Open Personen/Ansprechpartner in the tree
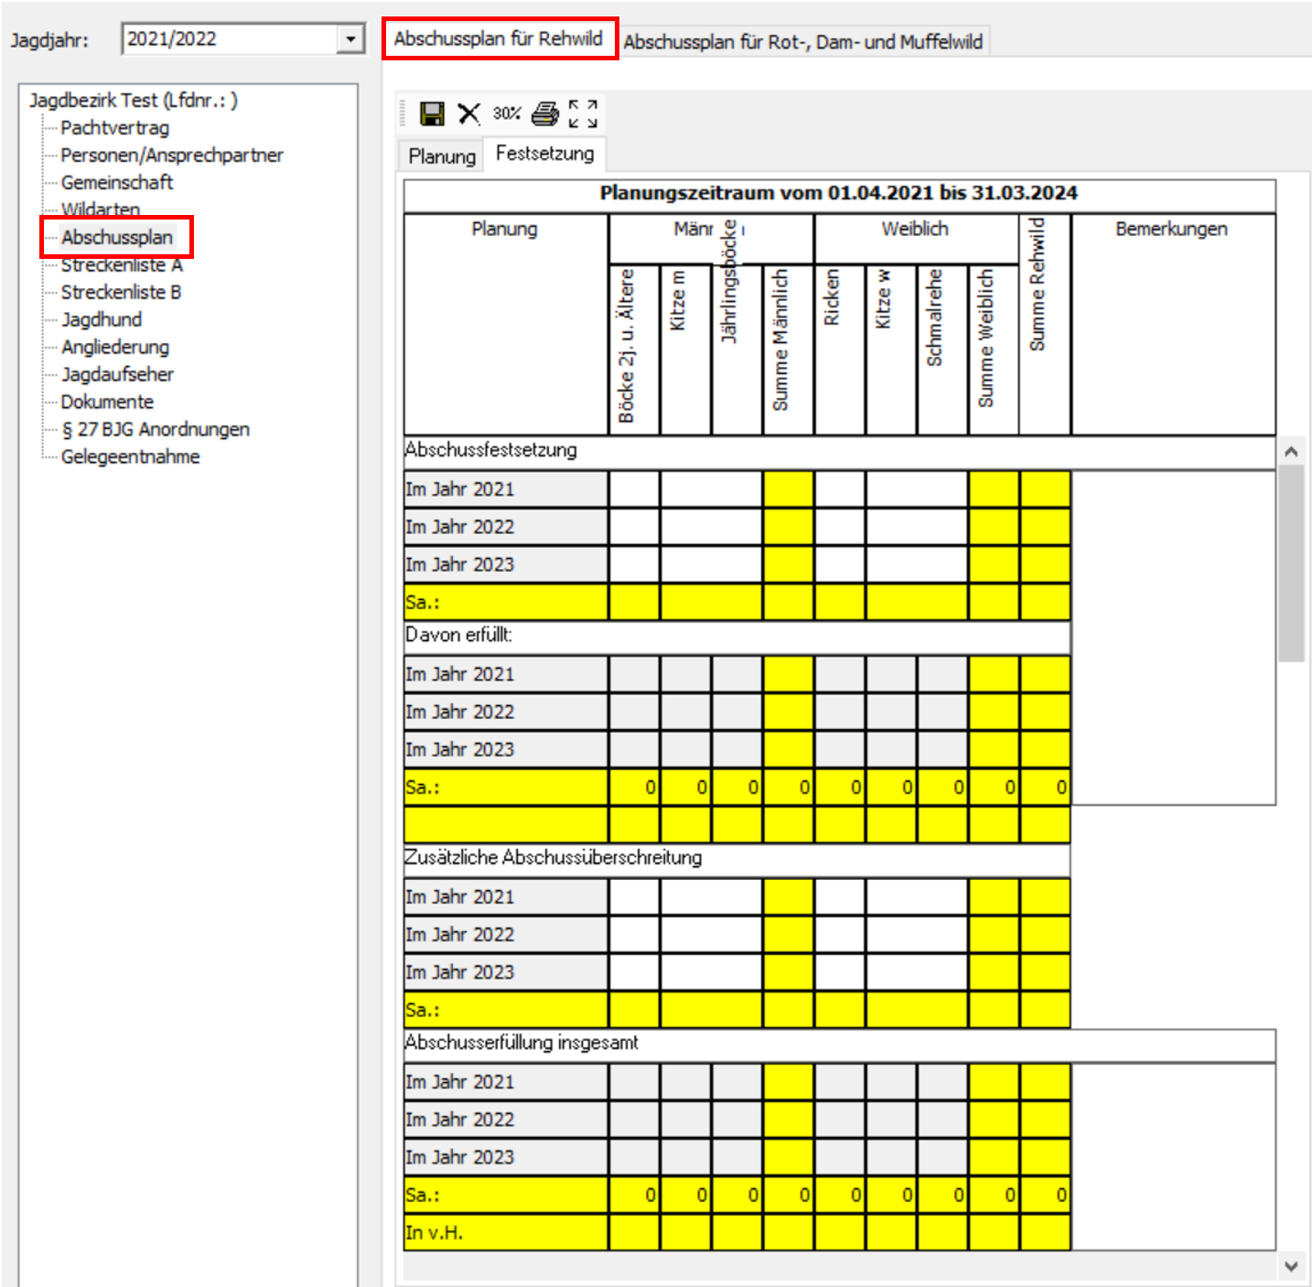This screenshot has height=1287, width=1312. (172, 156)
